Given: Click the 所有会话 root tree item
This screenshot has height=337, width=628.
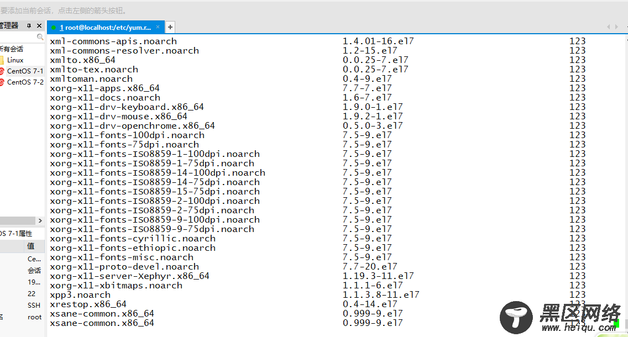Looking at the screenshot, I should pos(12,49).
